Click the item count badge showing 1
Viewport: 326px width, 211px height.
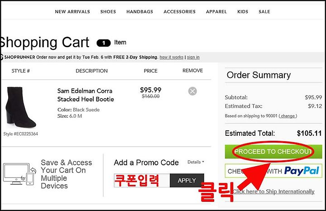coord(104,43)
